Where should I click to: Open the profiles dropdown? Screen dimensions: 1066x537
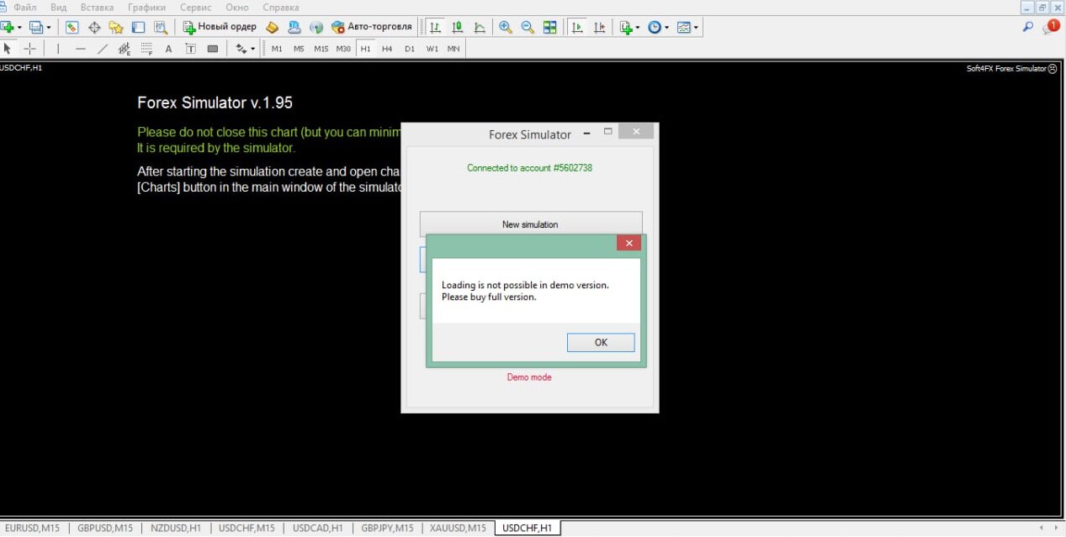coord(49,27)
